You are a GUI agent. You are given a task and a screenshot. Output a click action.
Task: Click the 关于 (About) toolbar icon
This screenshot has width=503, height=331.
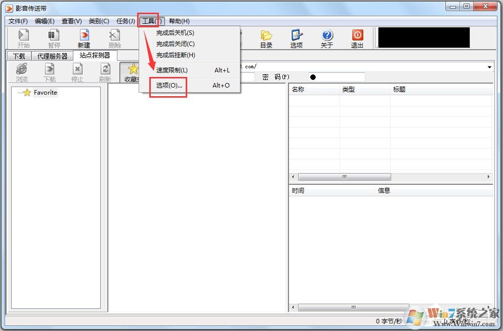[327, 38]
